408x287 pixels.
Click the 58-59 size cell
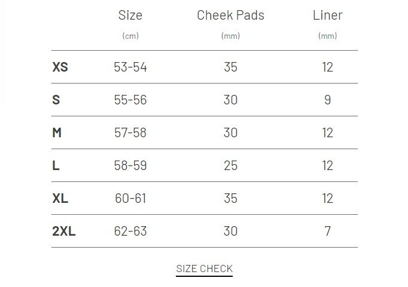pyautogui.click(x=130, y=165)
